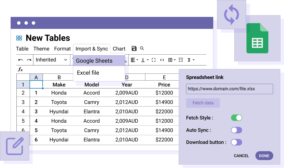Click the merge cells icon

[181, 60]
